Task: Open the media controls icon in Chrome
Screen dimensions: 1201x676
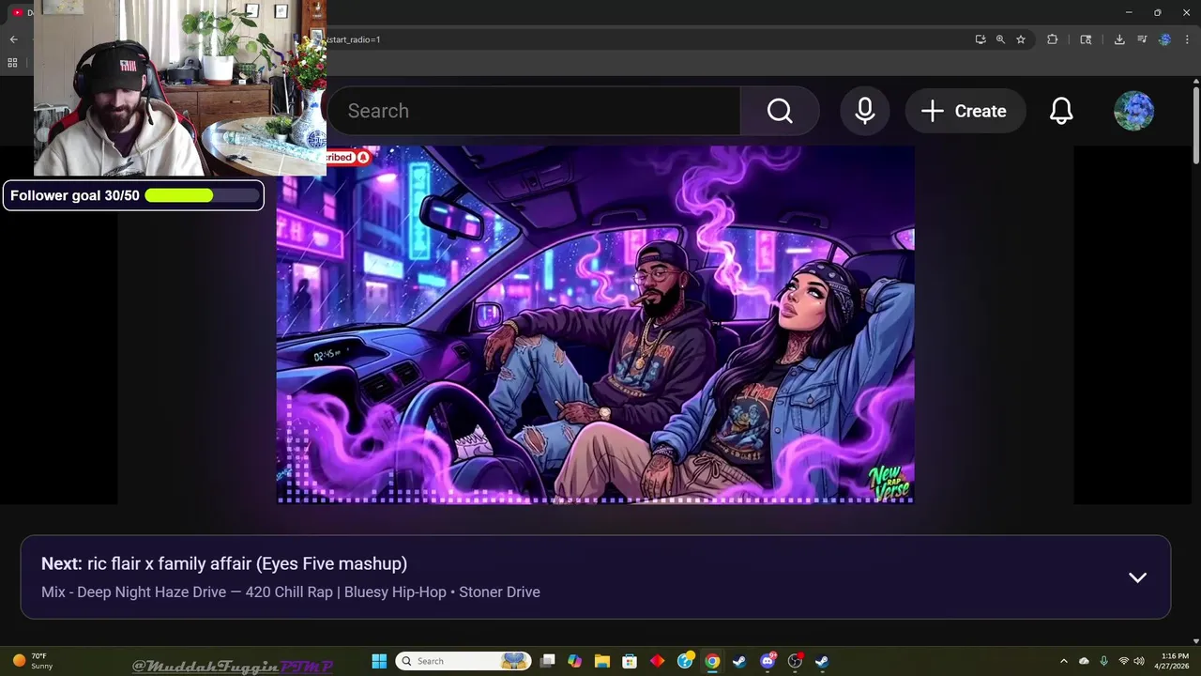Action: tap(1142, 39)
